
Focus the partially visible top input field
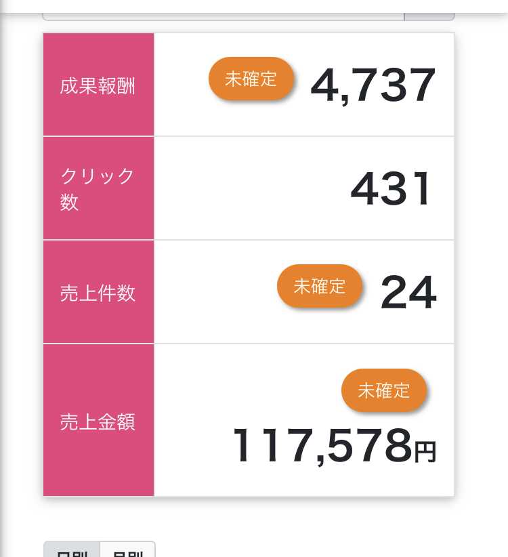224,17
